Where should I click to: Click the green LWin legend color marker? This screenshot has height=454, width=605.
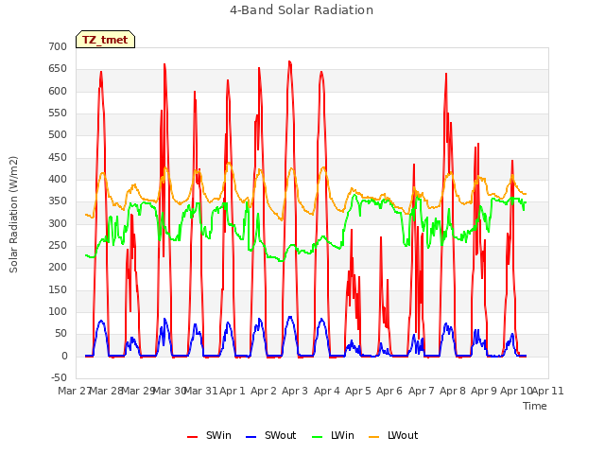pyautogui.click(x=317, y=437)
